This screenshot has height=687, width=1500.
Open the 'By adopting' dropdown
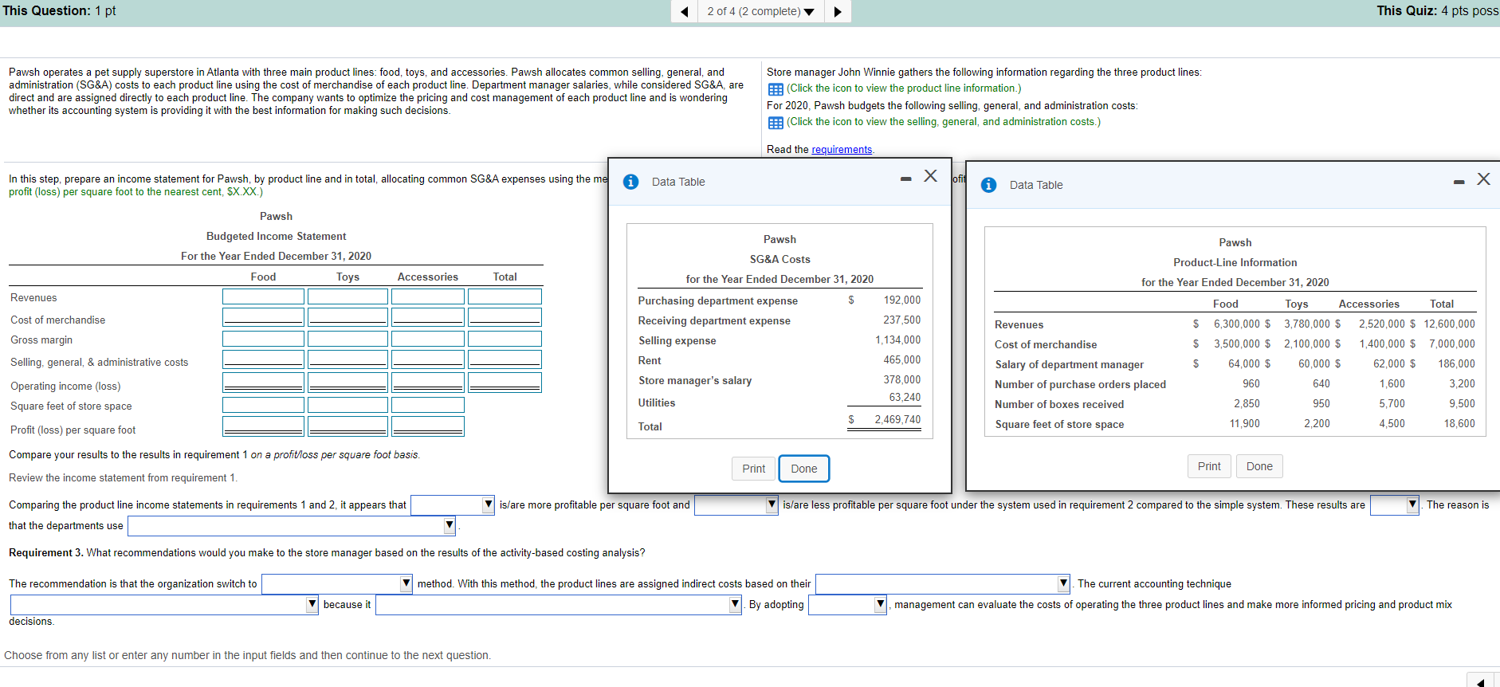point(848,605)
